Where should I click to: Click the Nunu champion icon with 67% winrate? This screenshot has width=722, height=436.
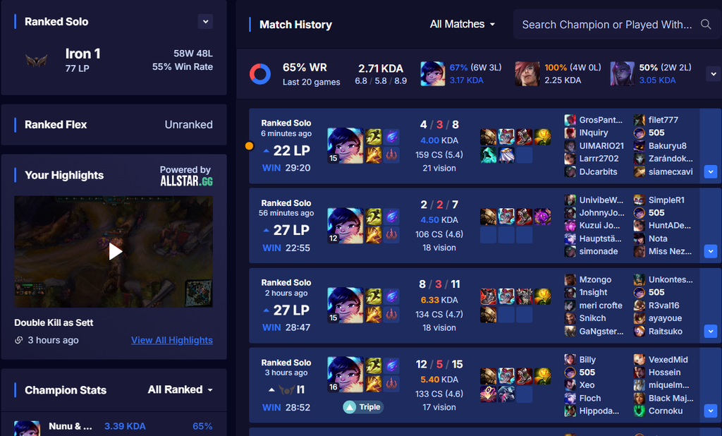tap(432, 74)
